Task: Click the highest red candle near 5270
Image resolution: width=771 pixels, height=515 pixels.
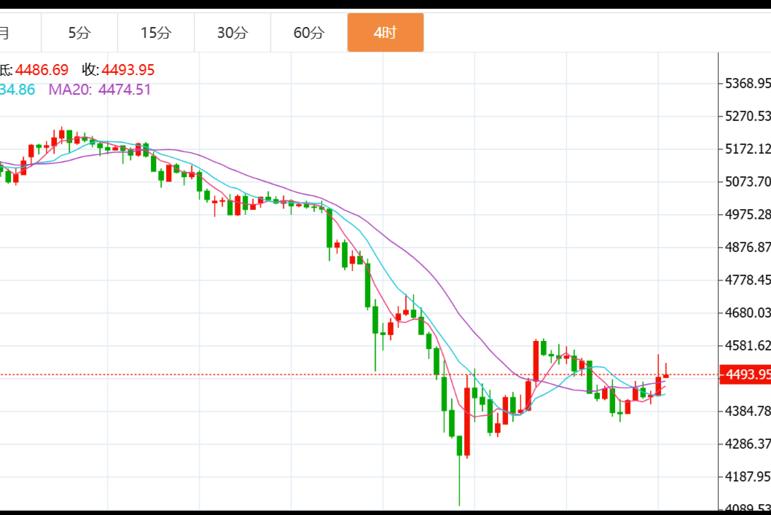Action: (x=62, y=135)
